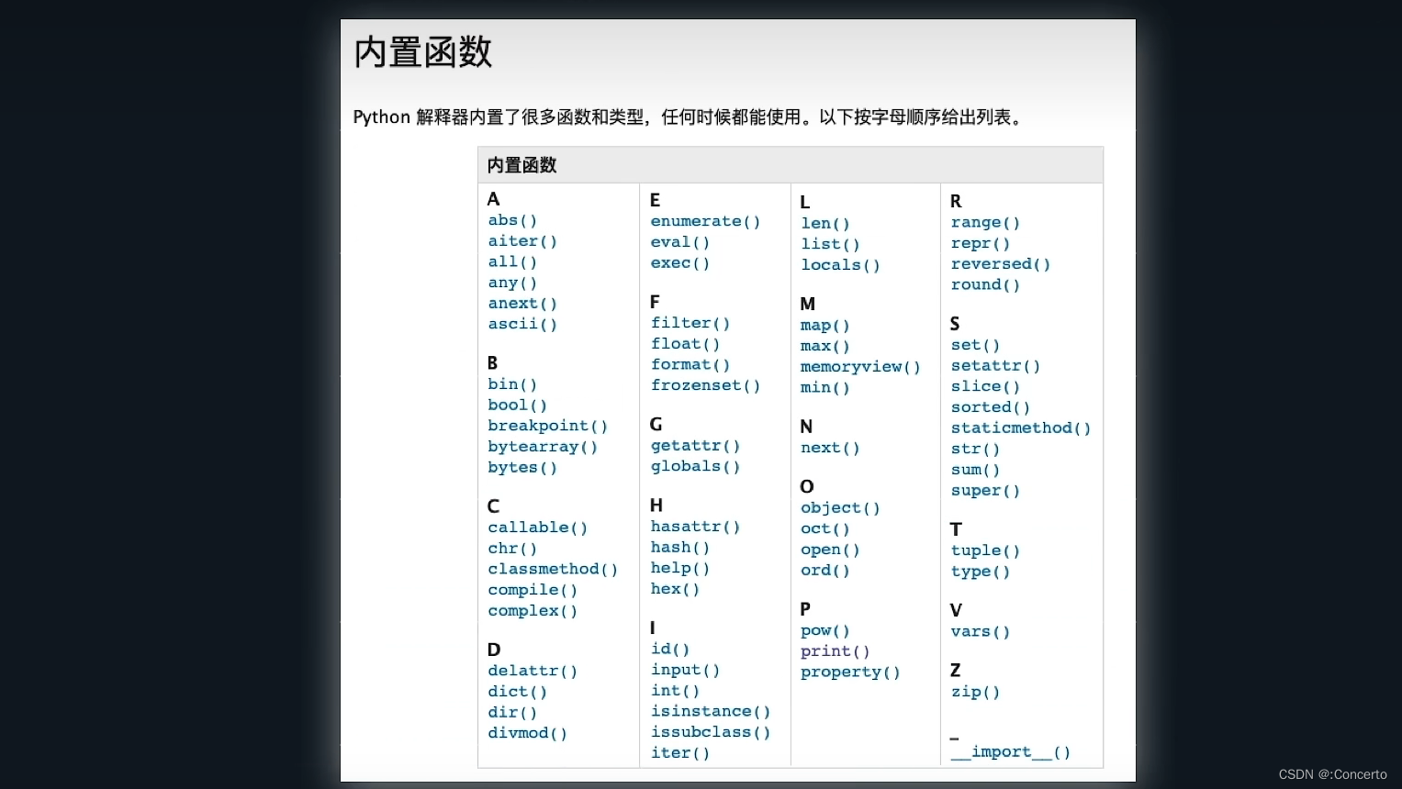
Task: Click the chr() link
Action: pos(512,549)
